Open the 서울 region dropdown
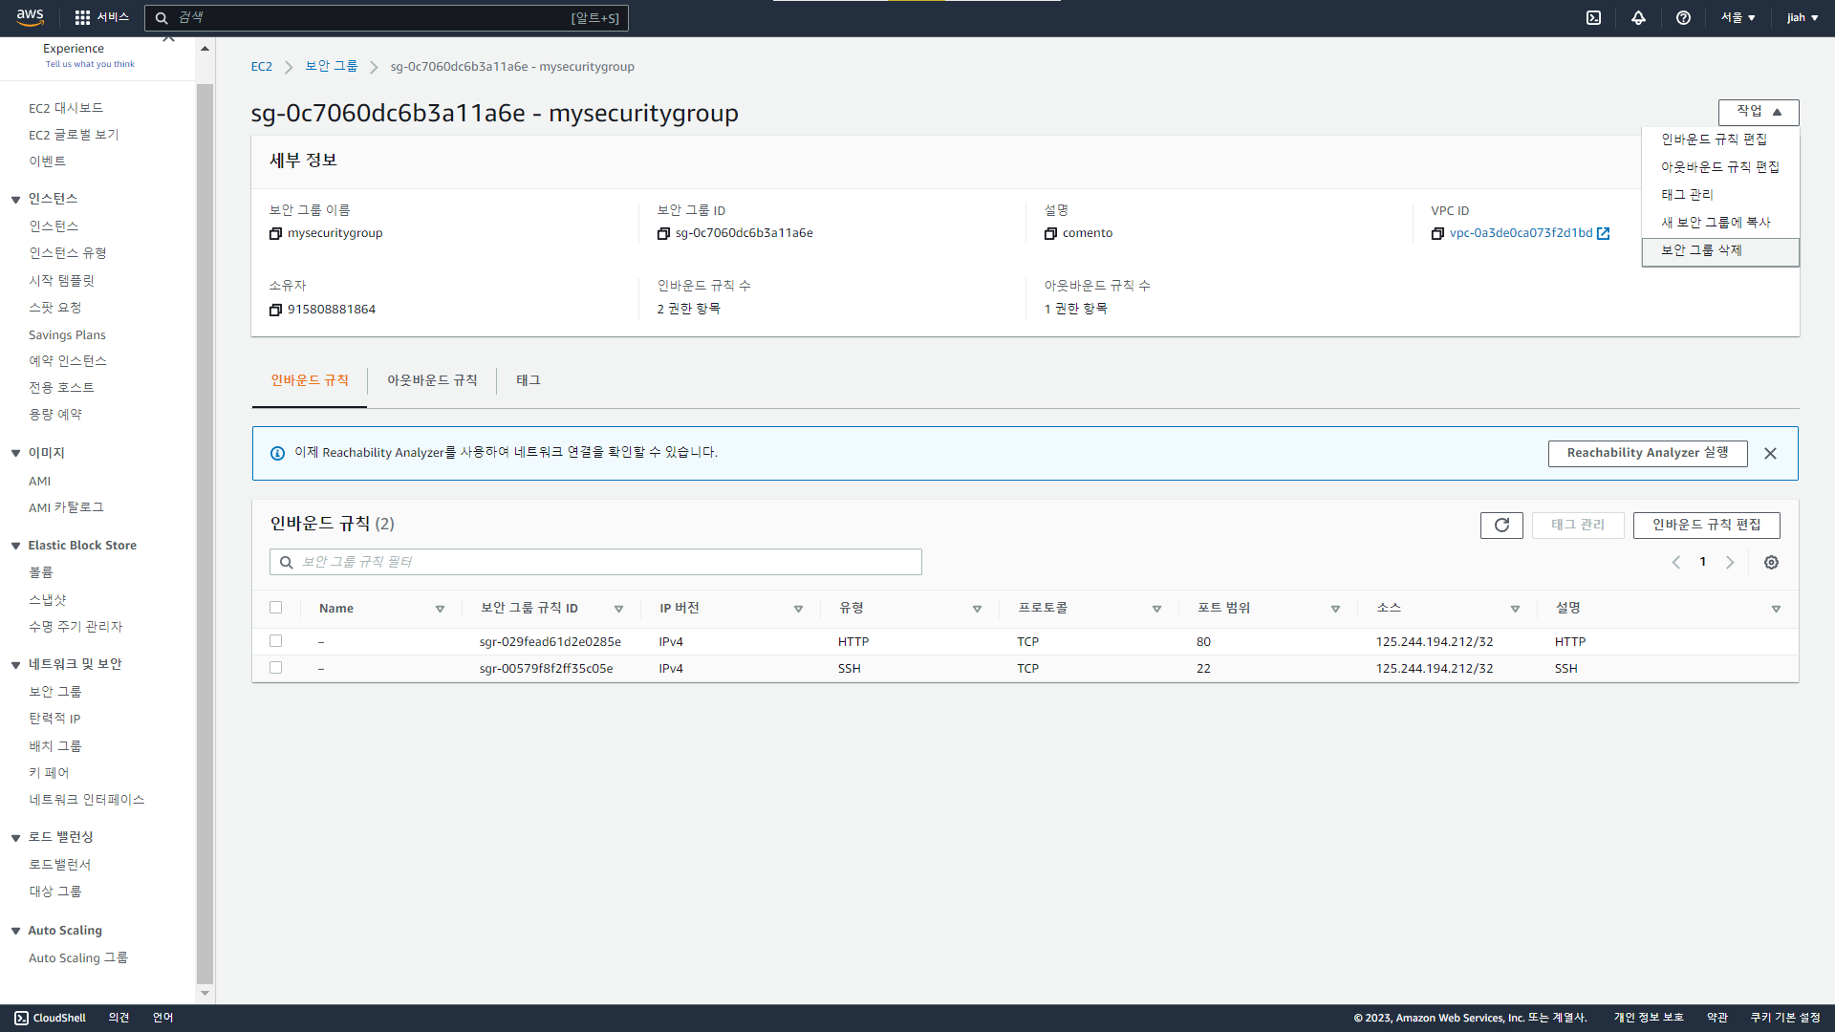The width and height of the screenshot is (1835, 1032). [1738, 17]
